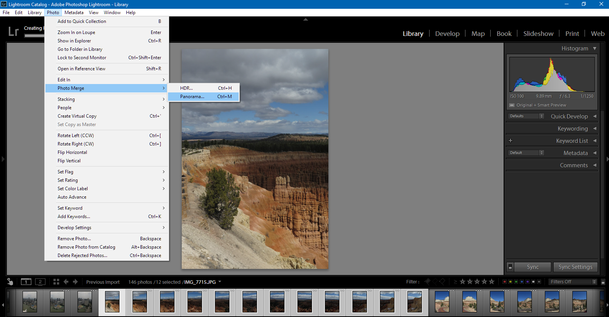Click the go back arrow in filmstrip bar
609x317 pixels.
click(x=66, y=282)
